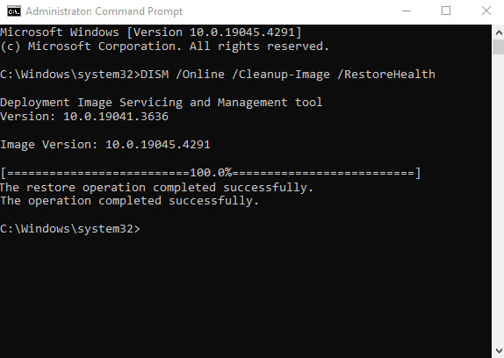This screenshot has height=358, width=504.
Task: Click the Microsoft Corporation copyright line
Action: pos(164,47)
